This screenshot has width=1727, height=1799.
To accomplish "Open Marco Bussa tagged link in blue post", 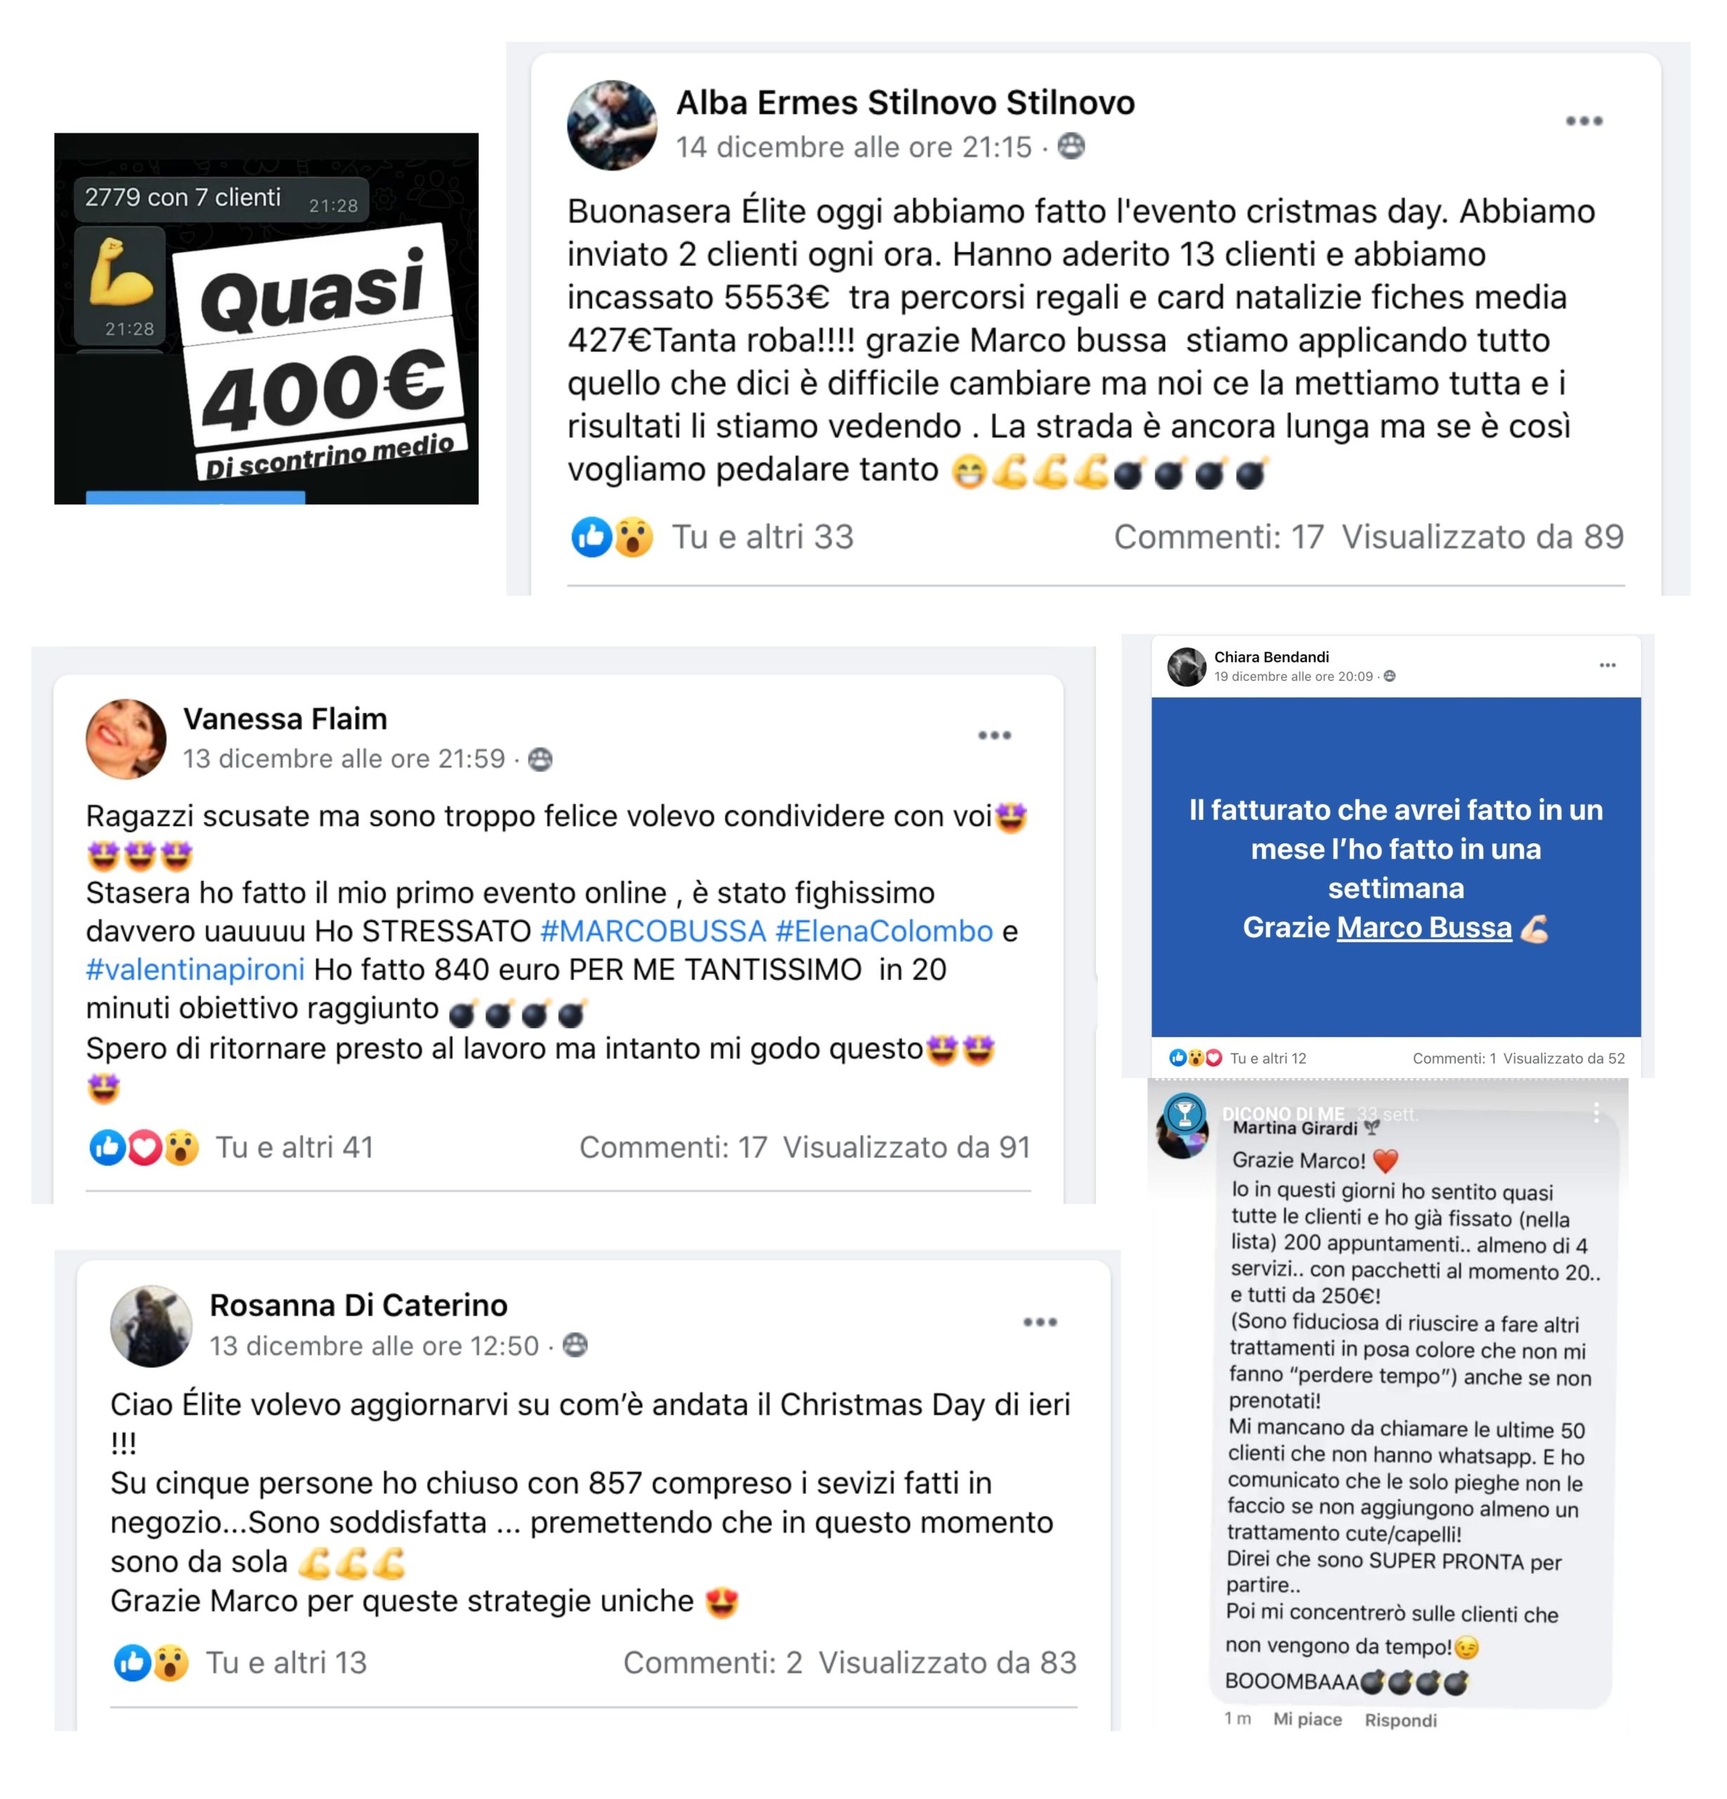I will [x=1423, y=927].
